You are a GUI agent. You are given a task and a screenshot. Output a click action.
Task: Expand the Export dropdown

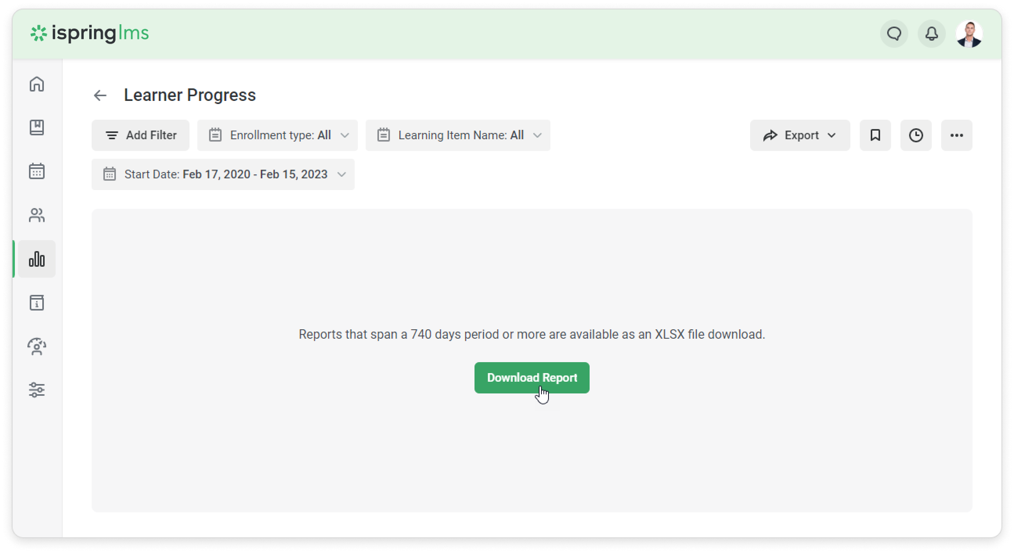pos(799,135)
